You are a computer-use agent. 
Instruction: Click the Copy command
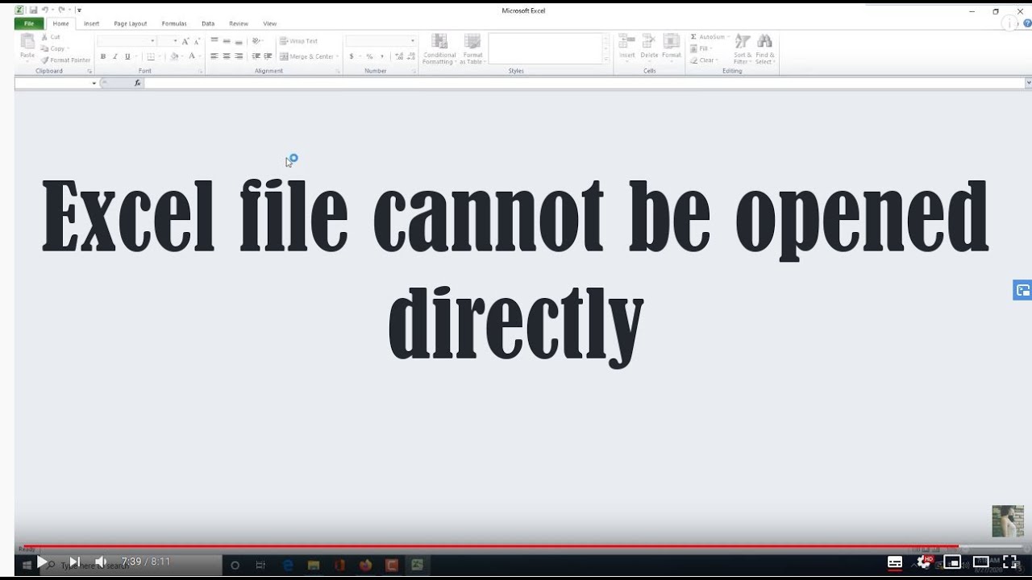53,48
